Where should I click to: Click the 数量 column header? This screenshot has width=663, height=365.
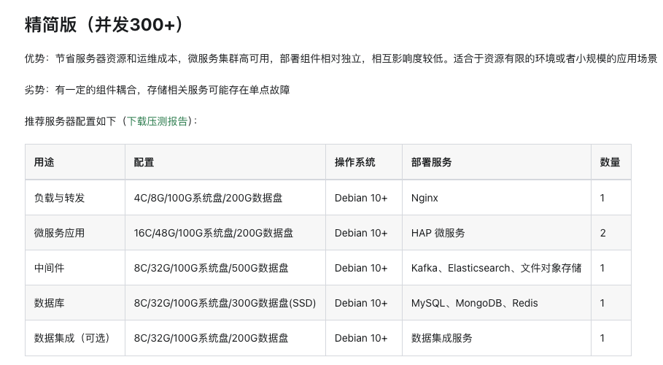[610, 162]
